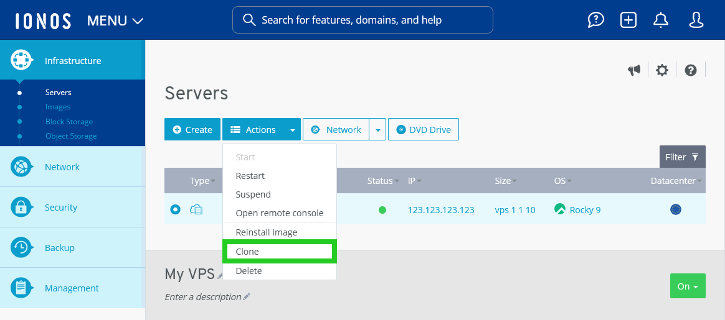Choose Clone from the Actions menu
Screen dimensions: 725x320
(279, 252)
